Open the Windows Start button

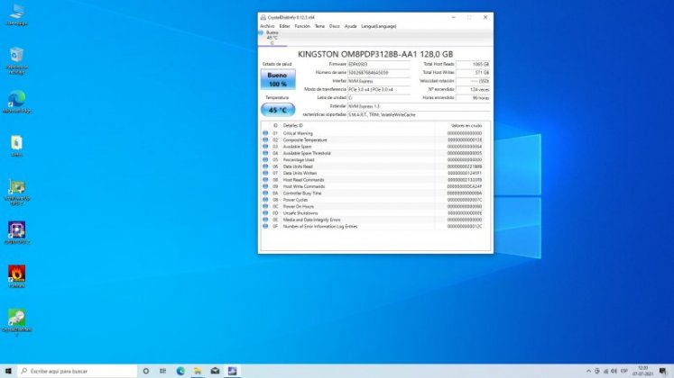pyautogui.click(x=8, y=371)
